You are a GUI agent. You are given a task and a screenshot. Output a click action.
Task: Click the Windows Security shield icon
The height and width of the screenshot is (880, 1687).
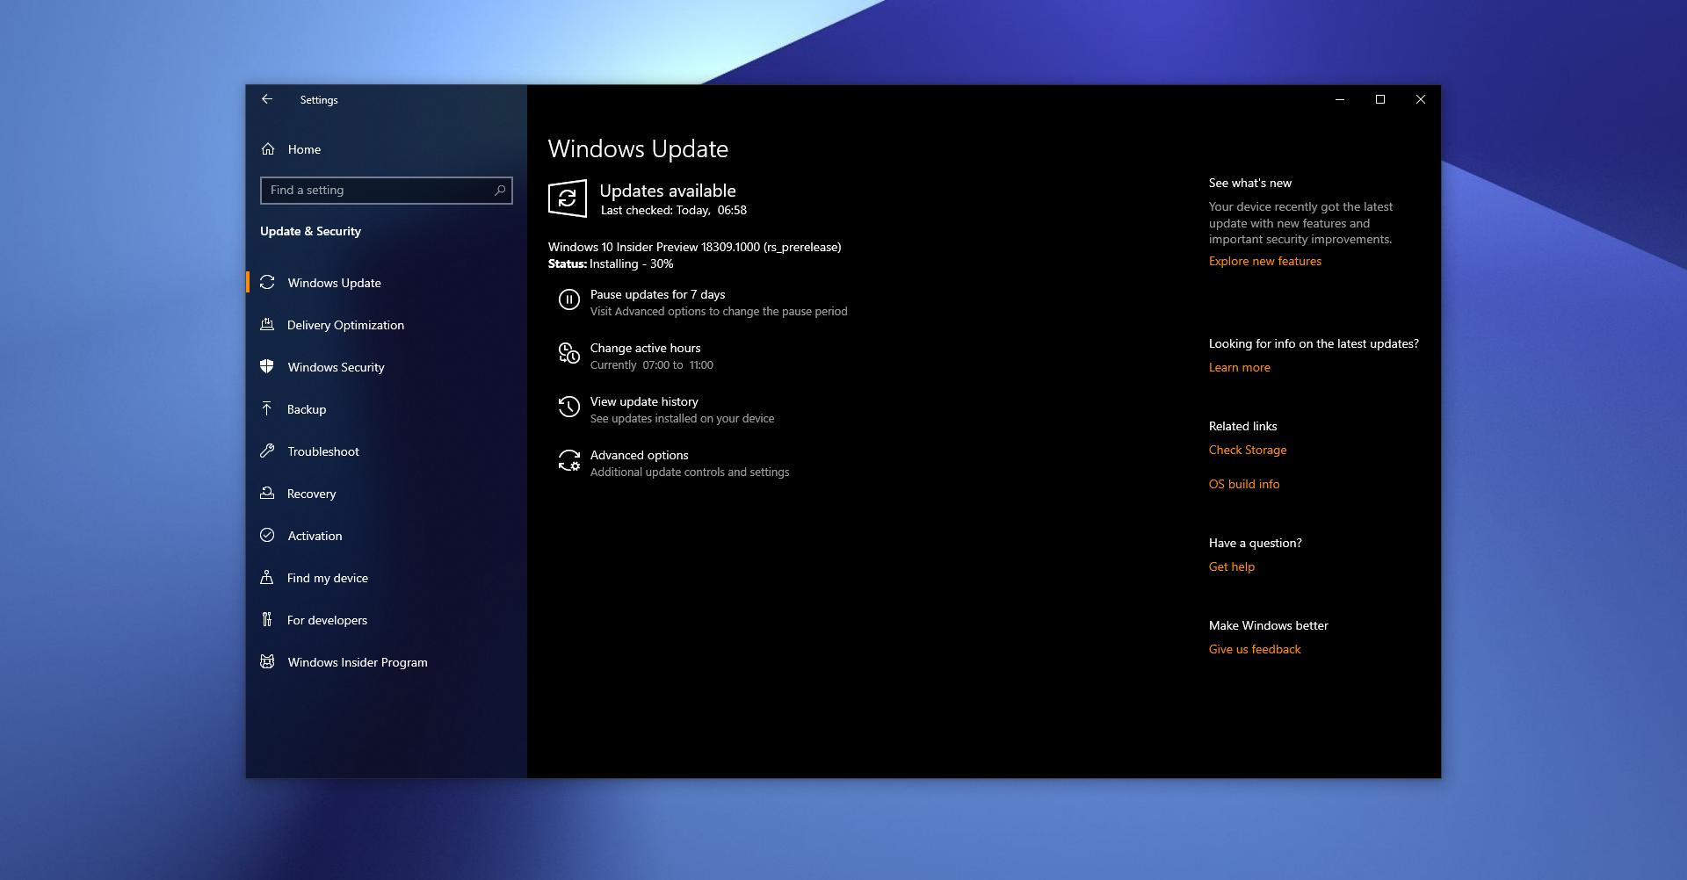(267, 367)
